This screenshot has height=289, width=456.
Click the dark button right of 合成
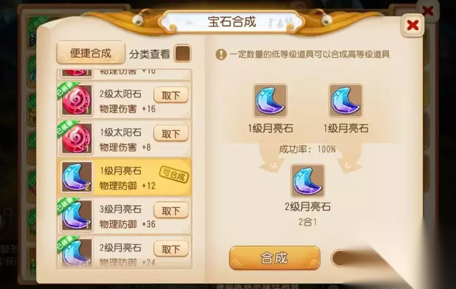349,258
